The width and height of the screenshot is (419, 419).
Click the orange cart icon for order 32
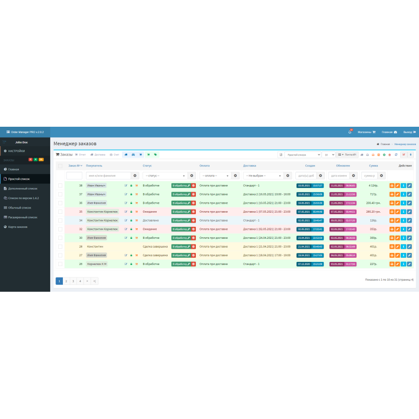click(137, 229)
